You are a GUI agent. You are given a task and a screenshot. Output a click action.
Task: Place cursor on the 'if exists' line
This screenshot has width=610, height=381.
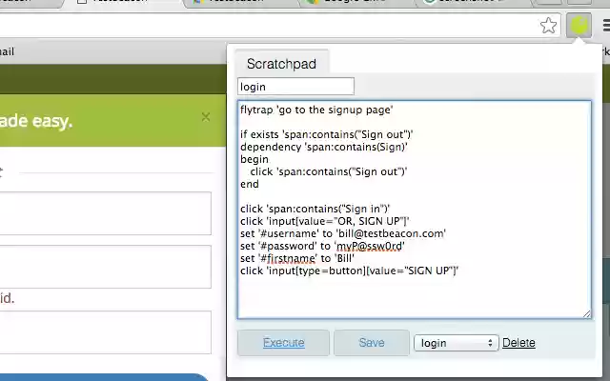click(326, 134)
